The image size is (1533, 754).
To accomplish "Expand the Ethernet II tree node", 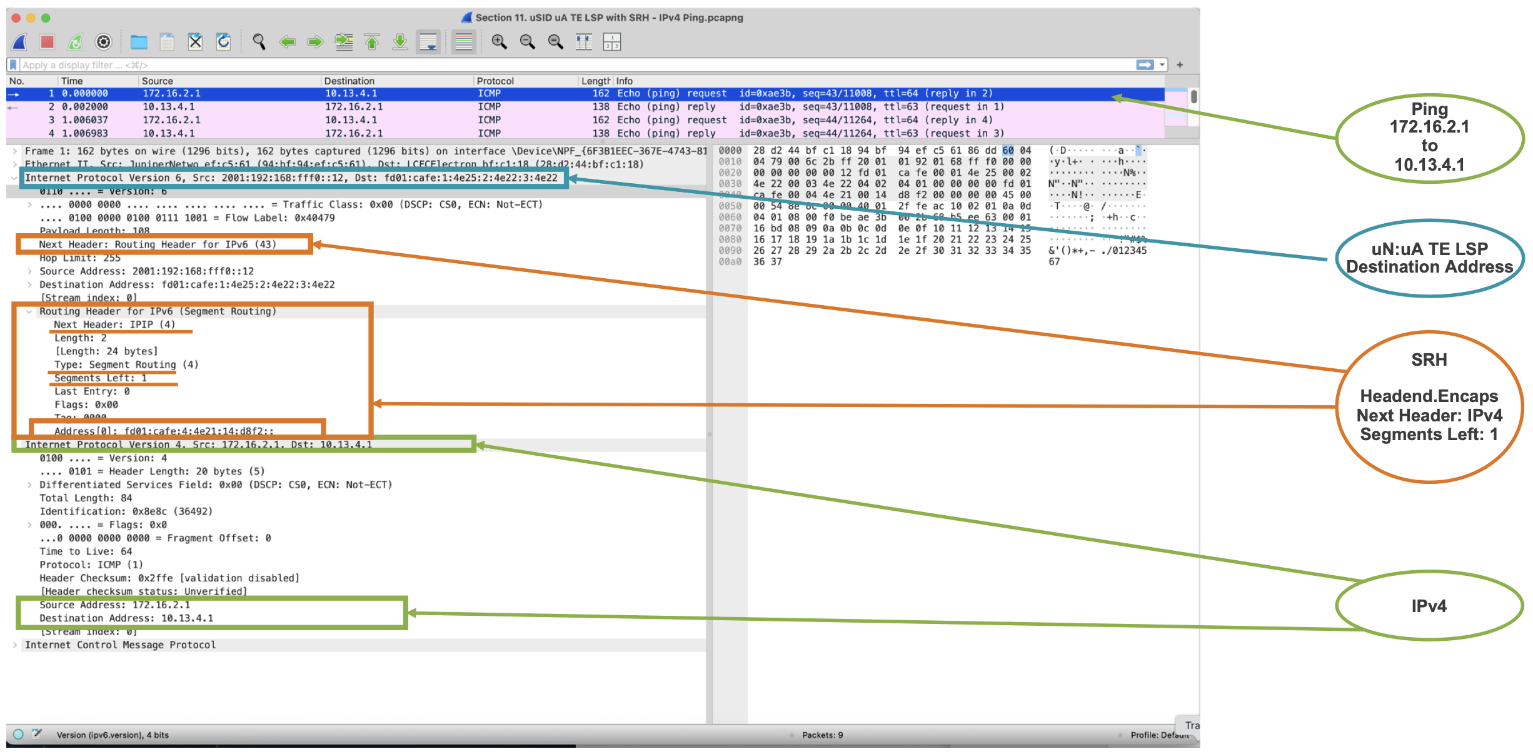I will (x=14, y=164).
